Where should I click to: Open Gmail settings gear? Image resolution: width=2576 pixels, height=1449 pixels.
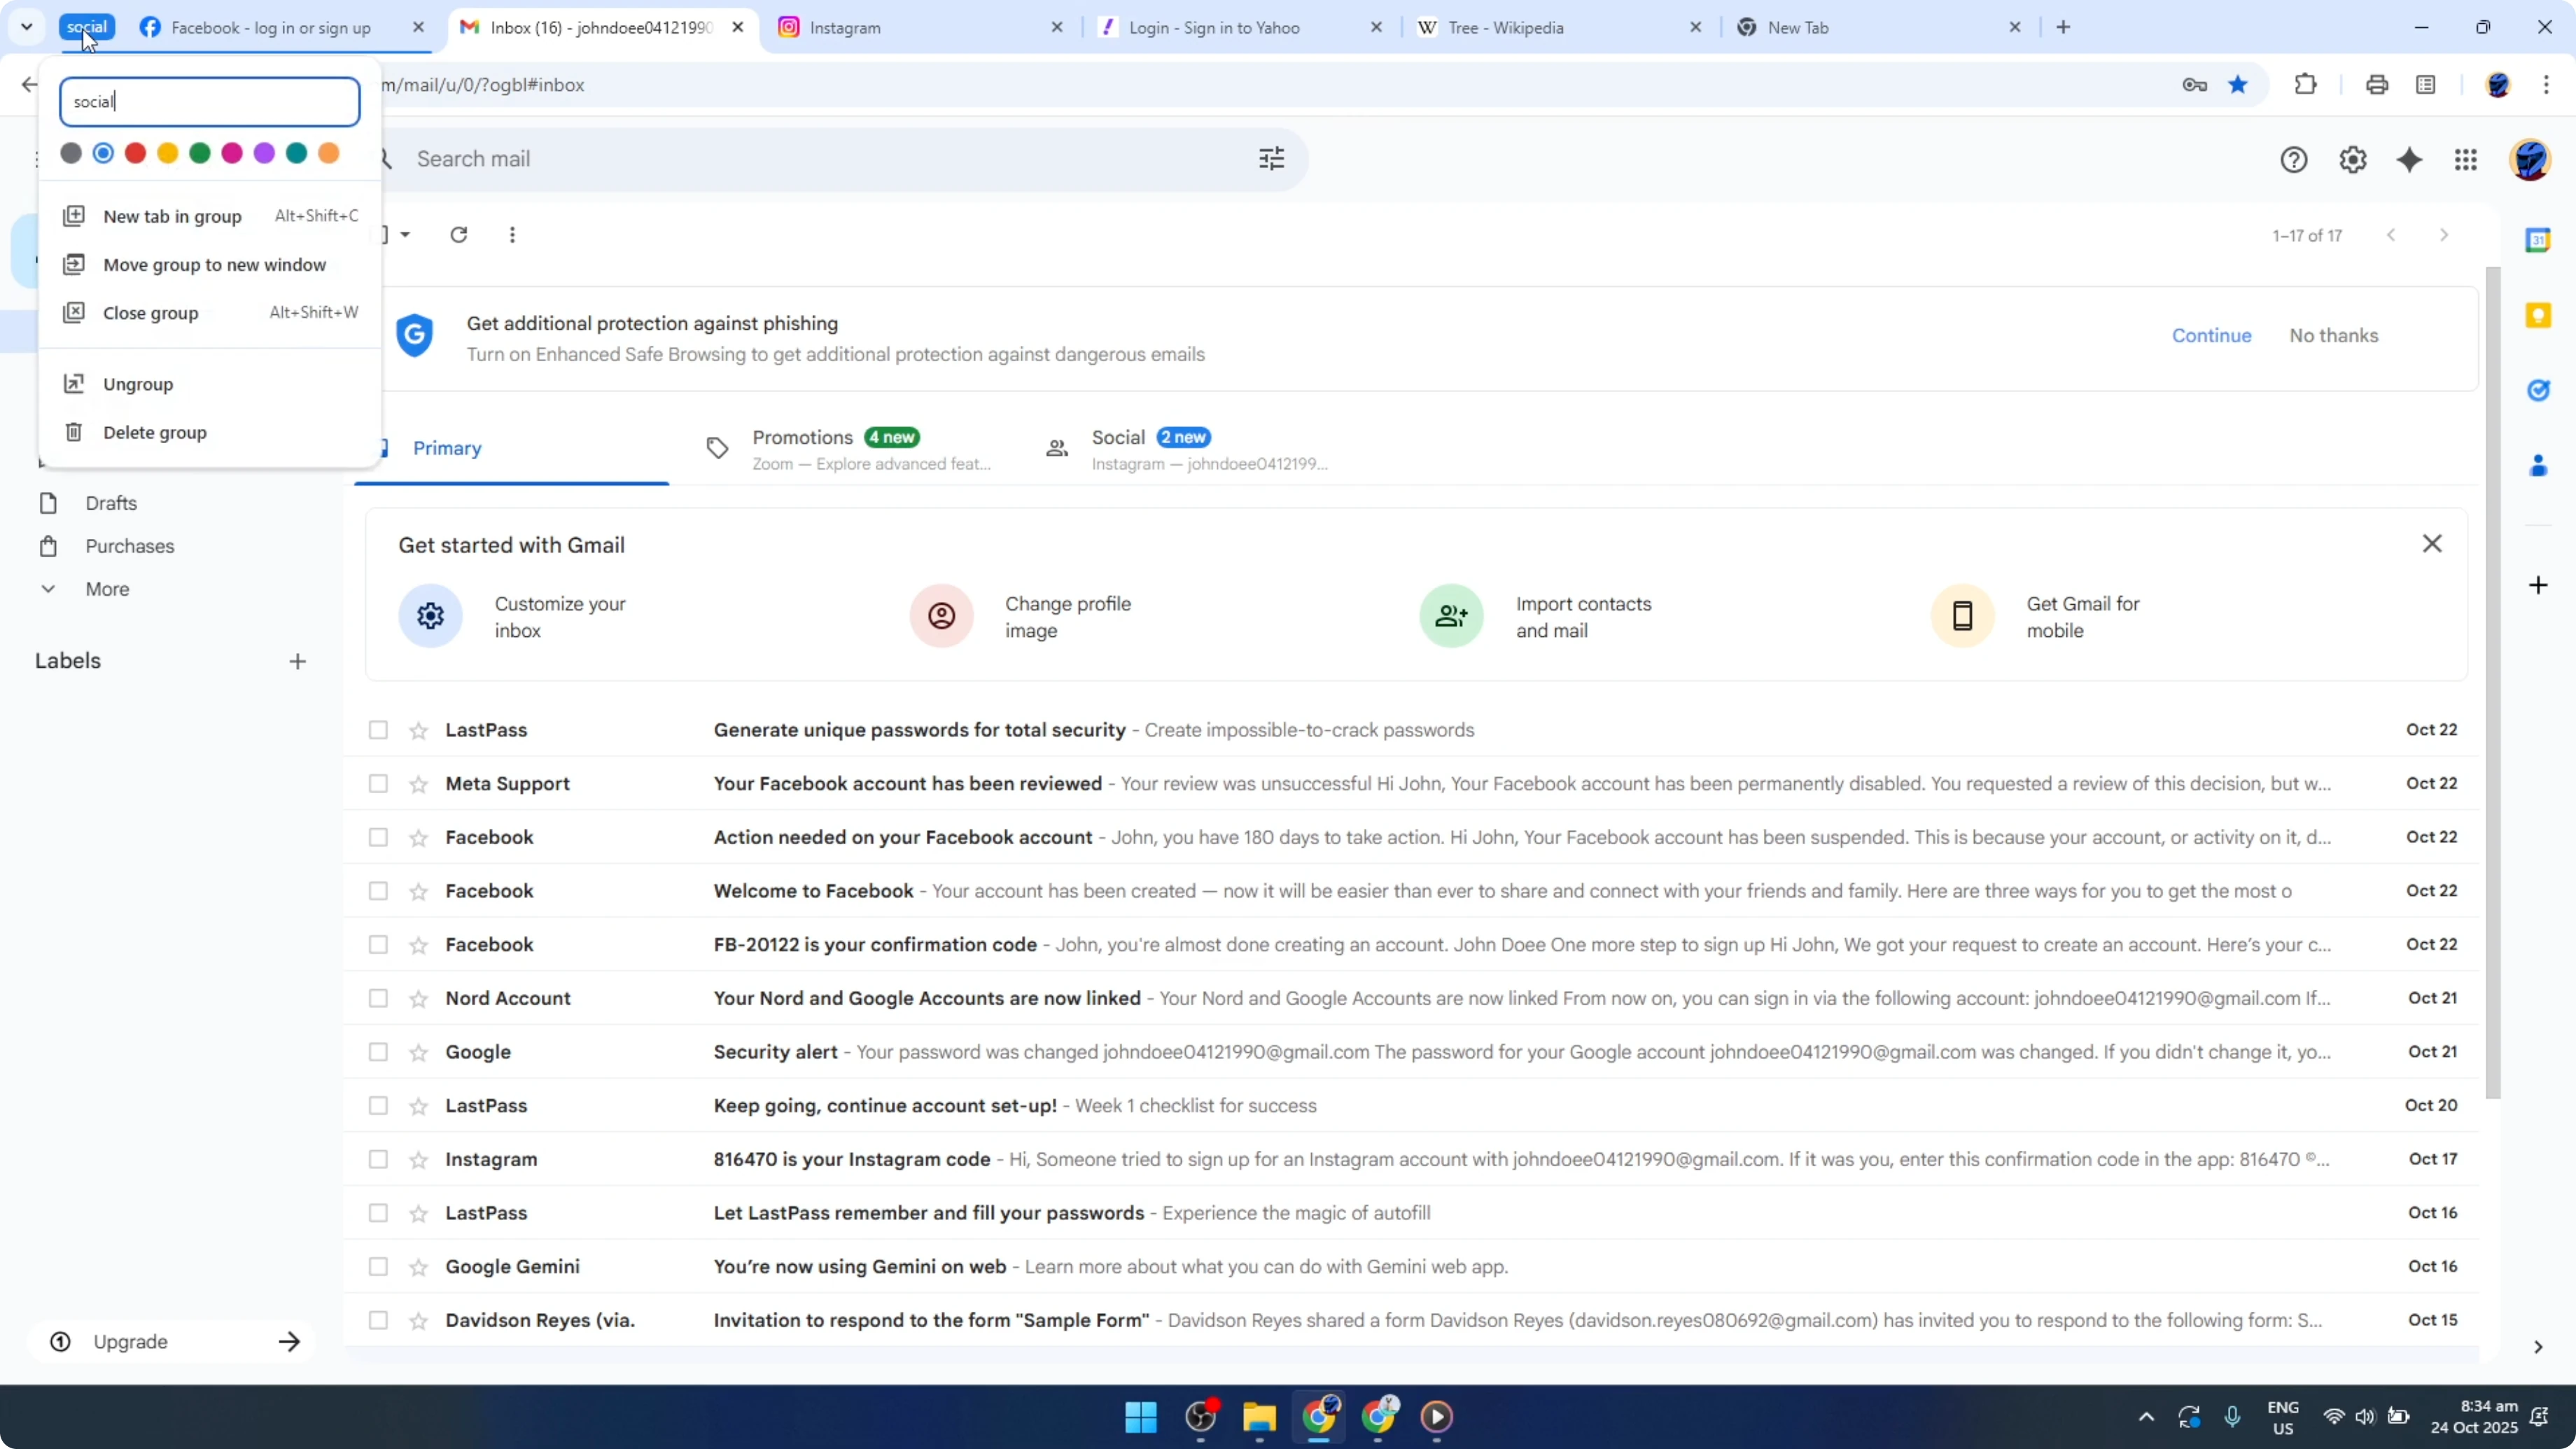click(2352, 160)
